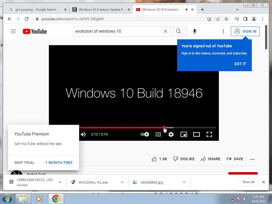The width and height of the screenshot is (272, 204).
Task: Open the 364268842.jpg downloaded file
Action: pos(152,182)
